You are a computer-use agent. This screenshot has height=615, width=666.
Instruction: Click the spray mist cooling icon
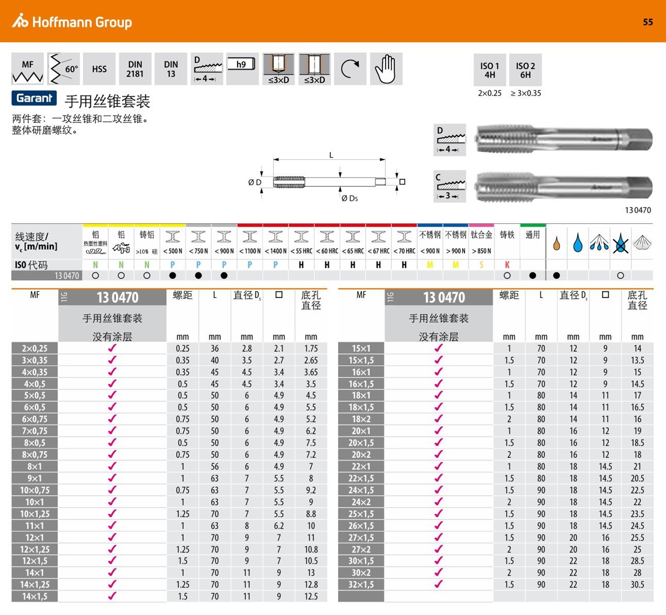(x=599, y=243)
